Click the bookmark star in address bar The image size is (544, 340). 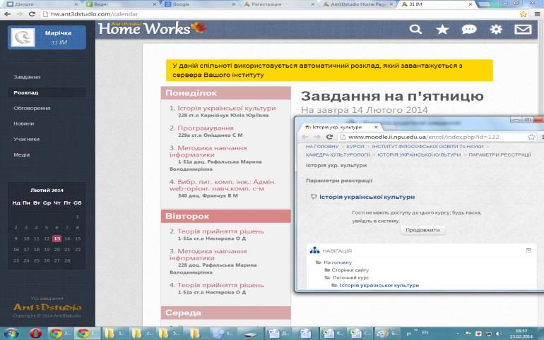pos(524,13)
